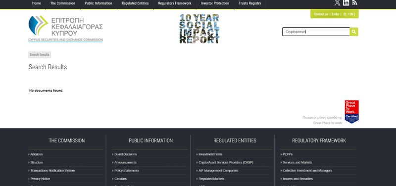Open Structure footer link
Screen dimensions: 396x186
[37, 163]
